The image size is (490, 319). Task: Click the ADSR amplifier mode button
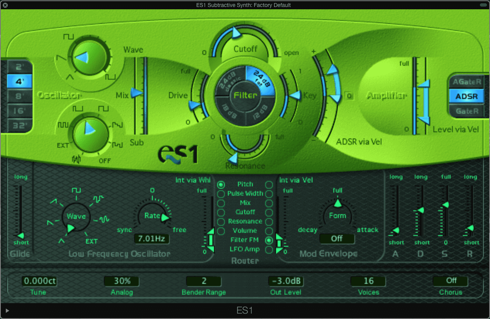[466, 96]
